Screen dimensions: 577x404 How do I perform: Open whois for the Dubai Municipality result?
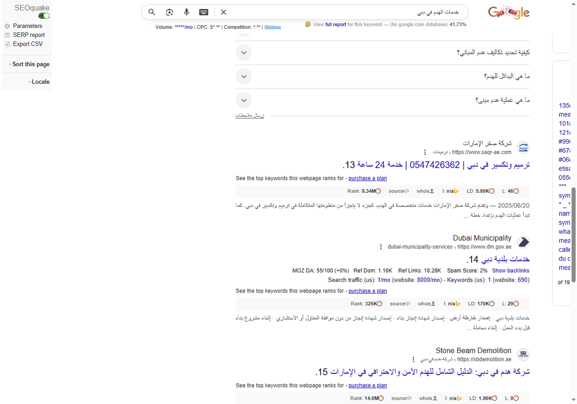(x=426, y=304)
